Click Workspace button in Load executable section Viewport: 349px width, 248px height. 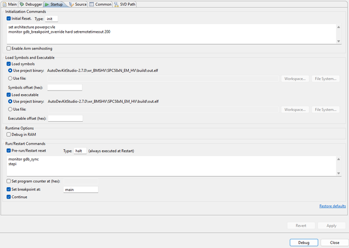295,110
